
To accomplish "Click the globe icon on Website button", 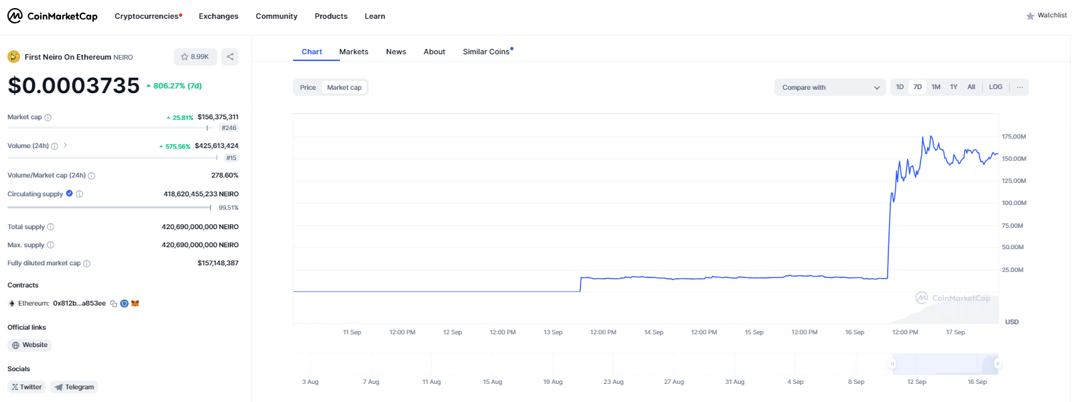I will pos(15,345).
